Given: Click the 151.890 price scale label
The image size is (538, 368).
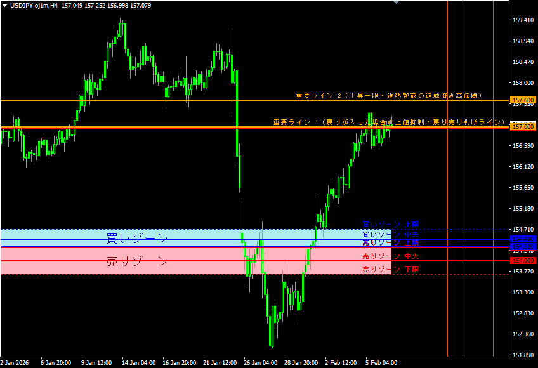Looking at the screenshot, I should point(523,355).
